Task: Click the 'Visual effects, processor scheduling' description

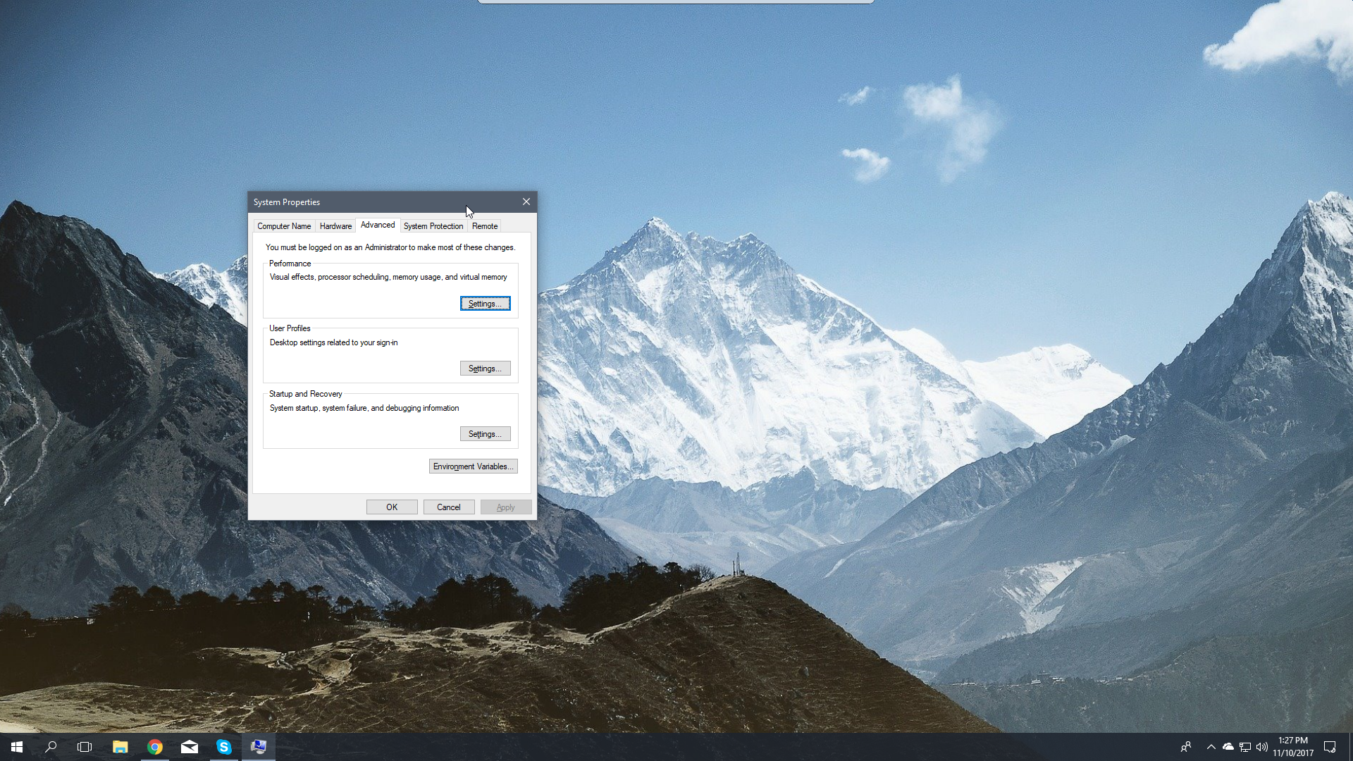Action: click(x=388, y=277)
